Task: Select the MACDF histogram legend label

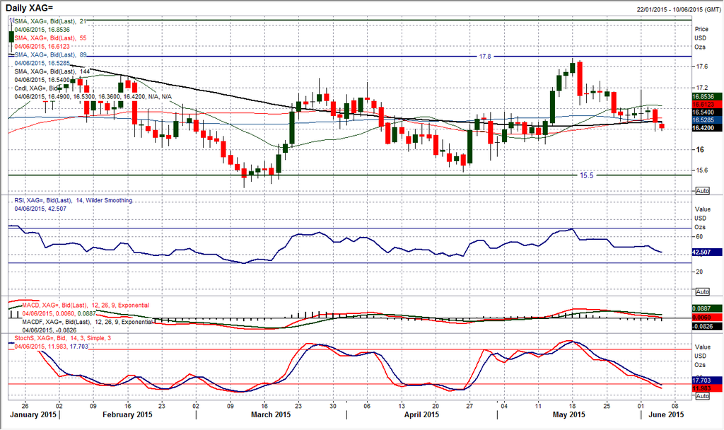Action: pyautogui.click(x=88, y=322)
